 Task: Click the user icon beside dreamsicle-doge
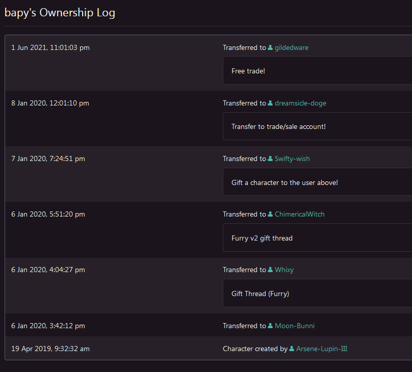[270, 103]
